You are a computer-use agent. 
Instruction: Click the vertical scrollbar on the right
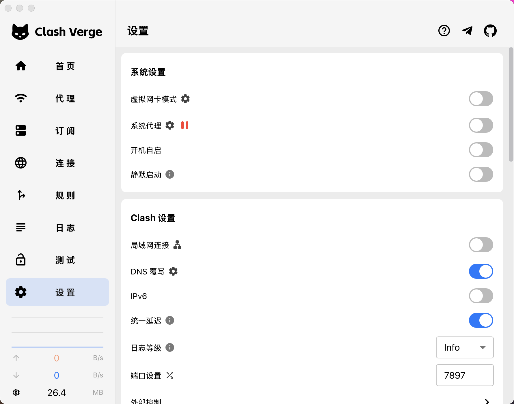511,104
